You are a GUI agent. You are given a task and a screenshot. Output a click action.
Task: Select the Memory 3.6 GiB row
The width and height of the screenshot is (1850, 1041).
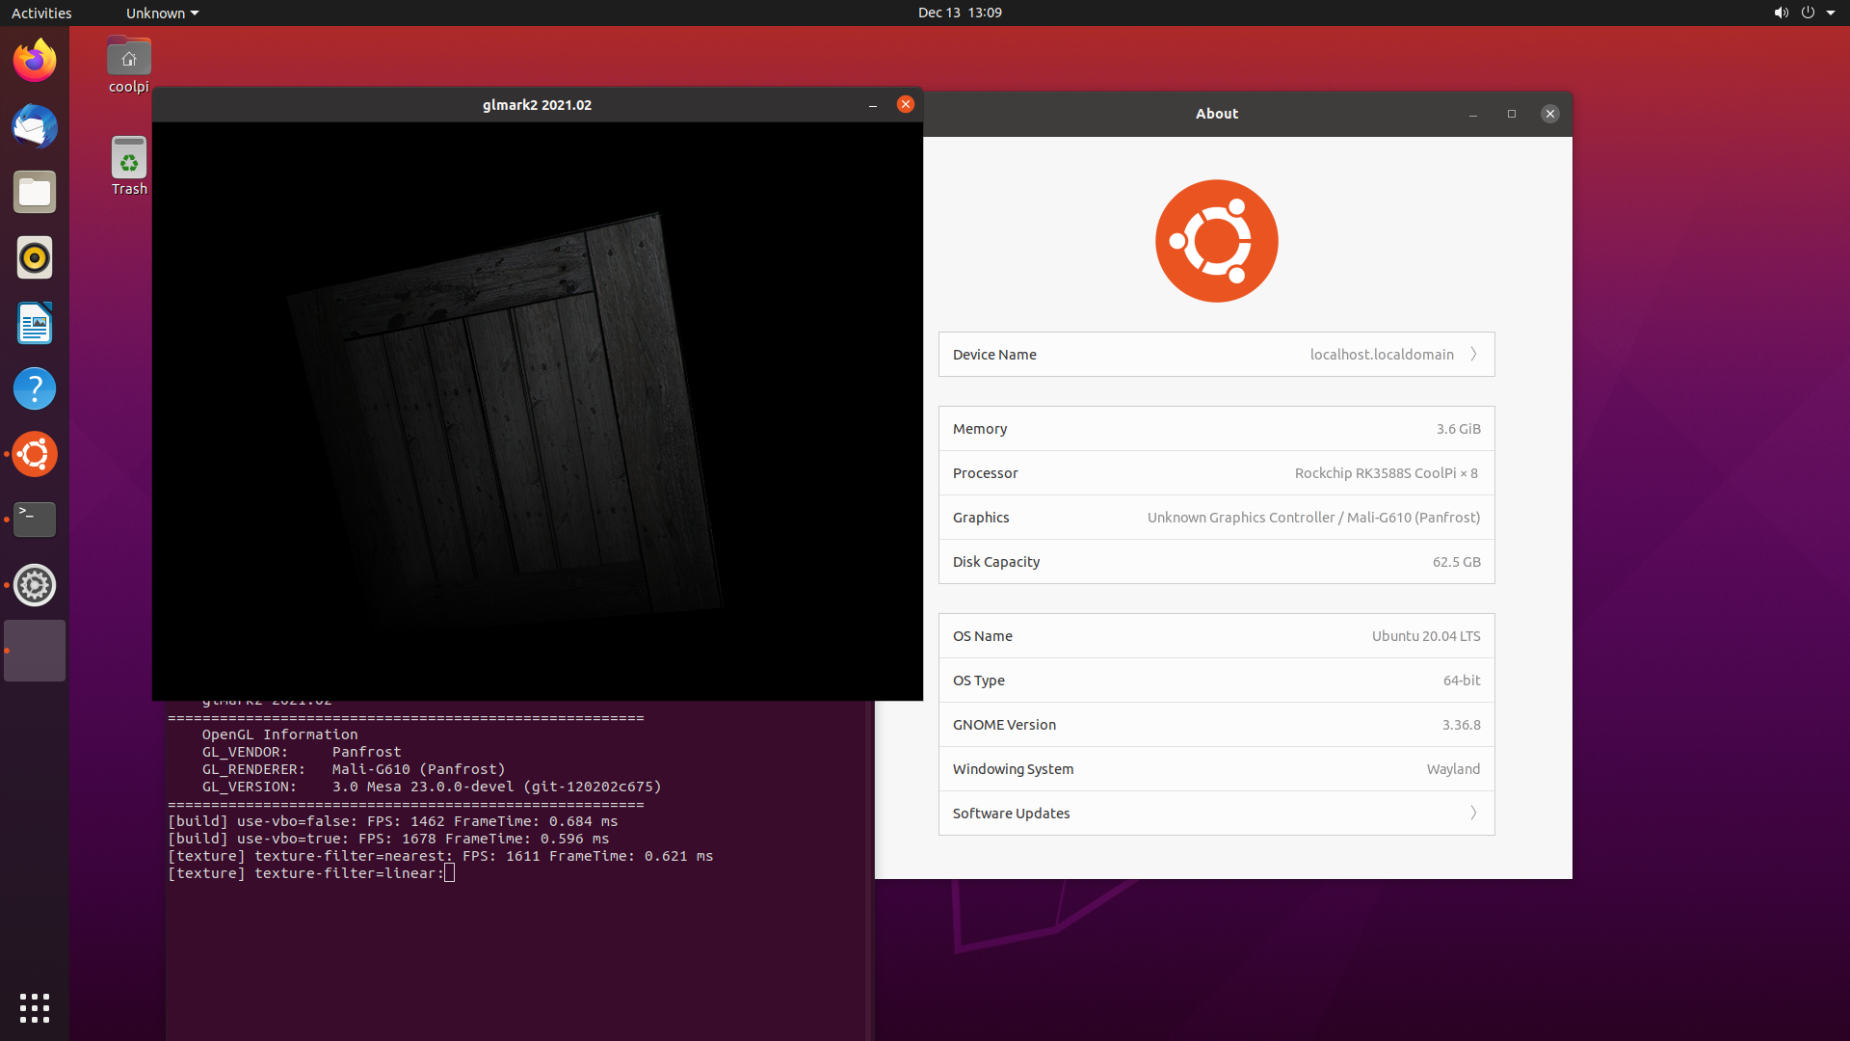(x=1217, y=429)
